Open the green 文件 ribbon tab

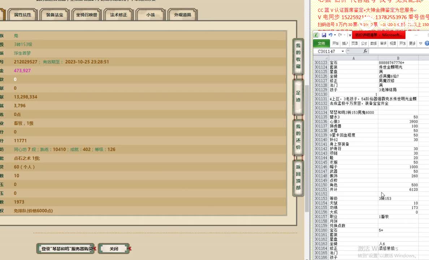tap(321, 43)
